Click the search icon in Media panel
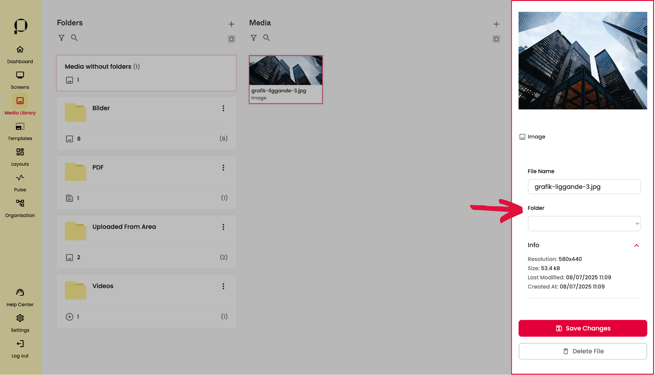 266,38
